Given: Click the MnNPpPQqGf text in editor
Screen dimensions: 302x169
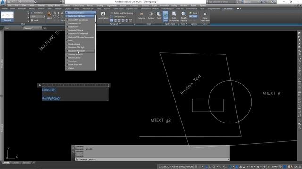Looking at the screenshot, I should pos(51,98).
